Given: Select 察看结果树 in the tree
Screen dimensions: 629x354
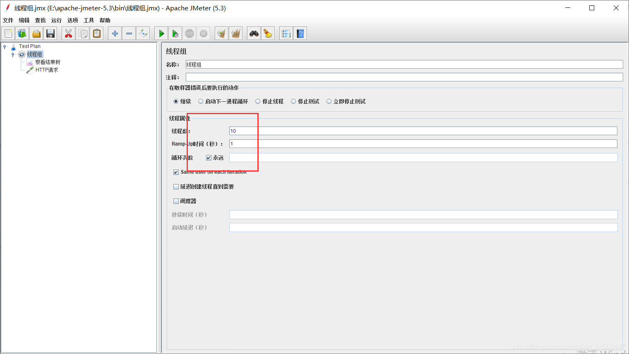Looking at the screenshot, I should (x=48, y=62).
